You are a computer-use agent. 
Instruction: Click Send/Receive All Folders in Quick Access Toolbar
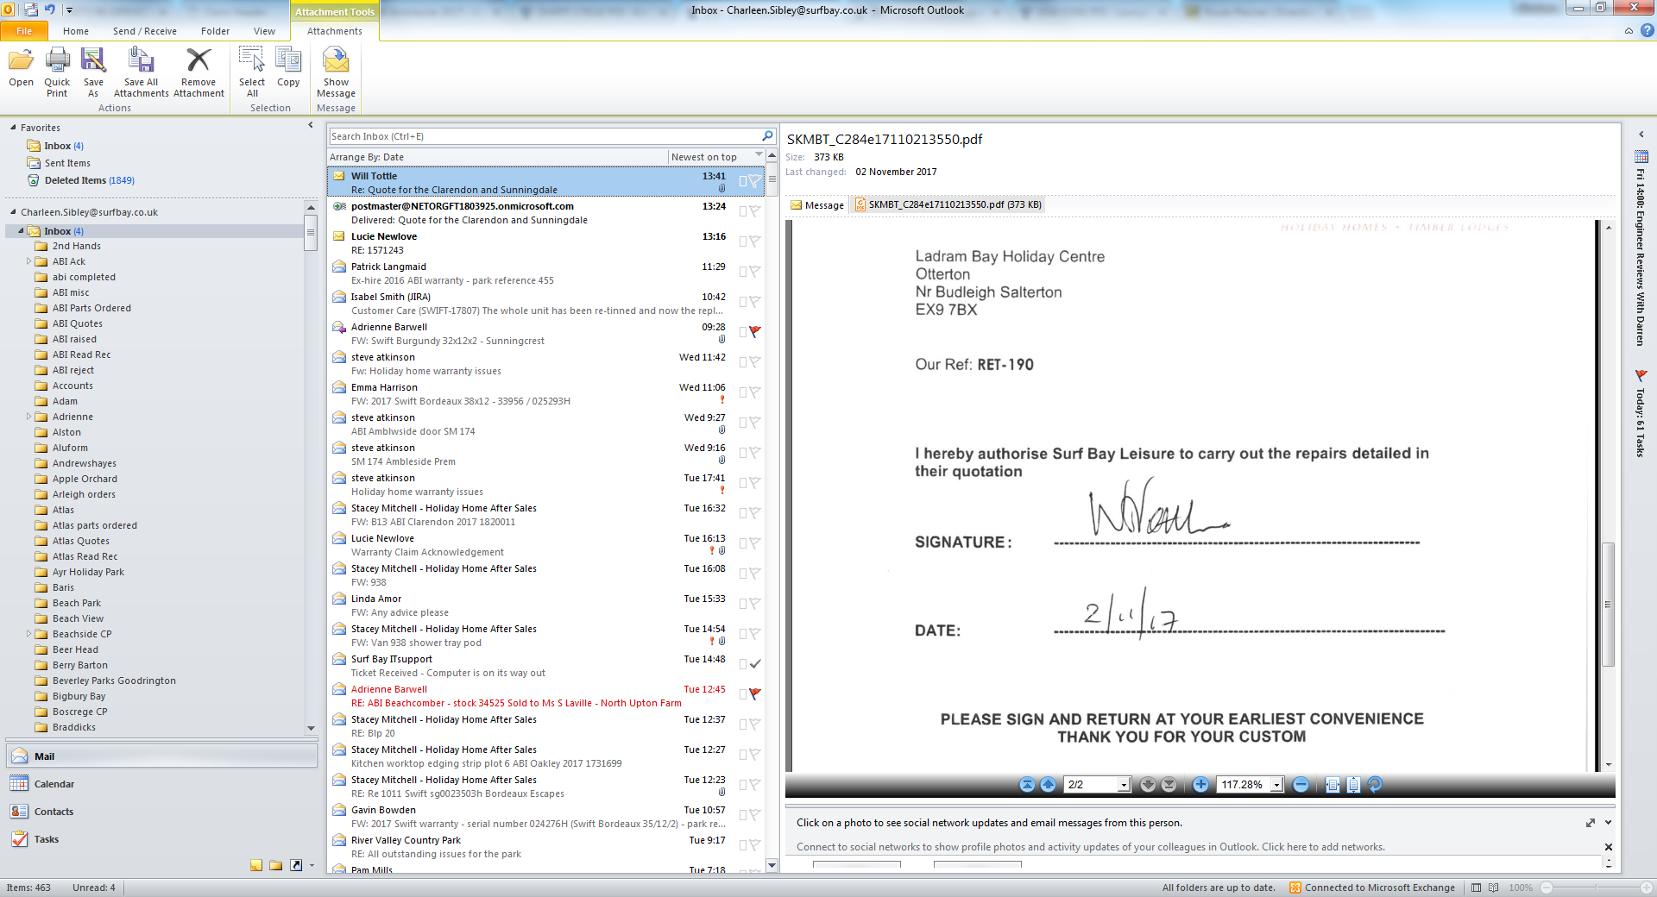click(x=31, y=9)
